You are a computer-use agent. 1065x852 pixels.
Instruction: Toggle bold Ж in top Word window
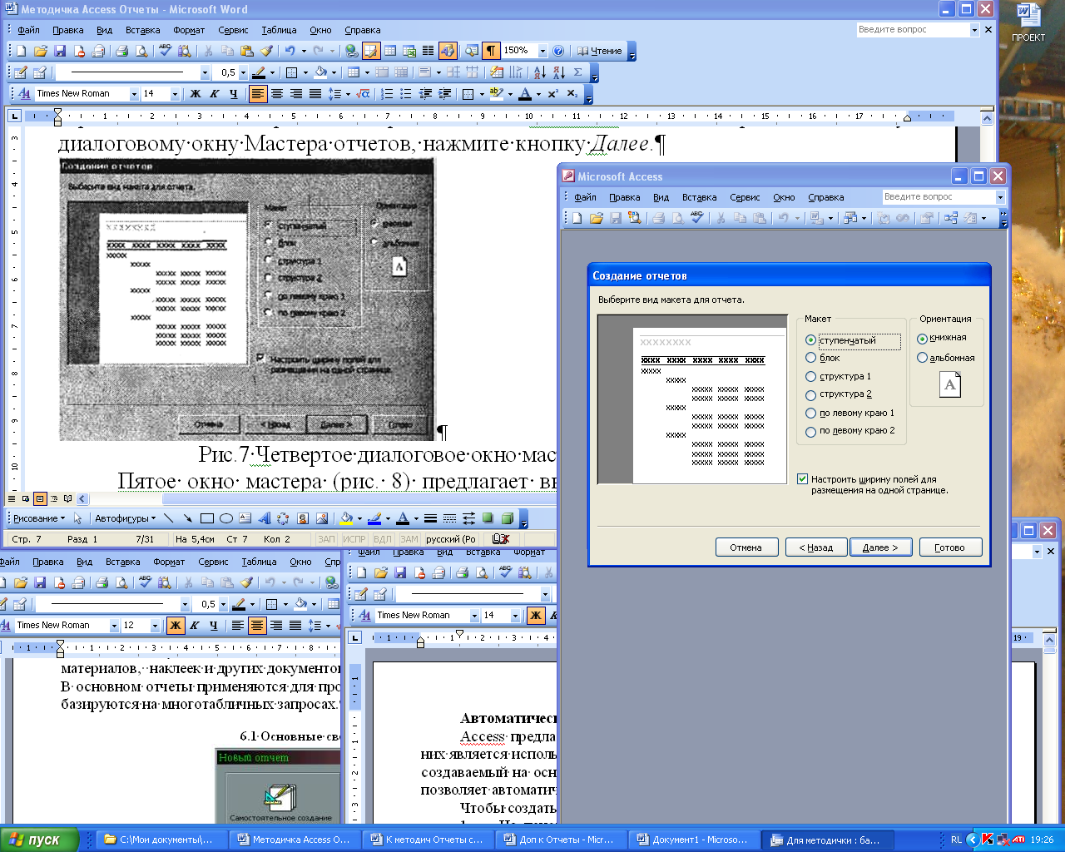coord(196,94)
